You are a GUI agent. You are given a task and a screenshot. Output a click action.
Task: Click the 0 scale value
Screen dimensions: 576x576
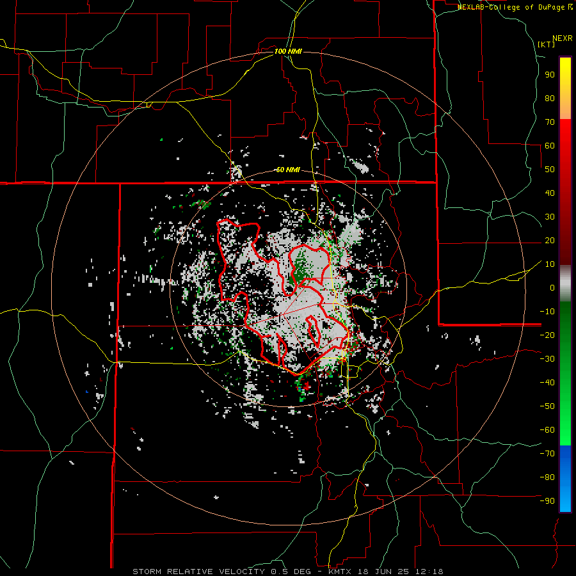tap(552, 287)
